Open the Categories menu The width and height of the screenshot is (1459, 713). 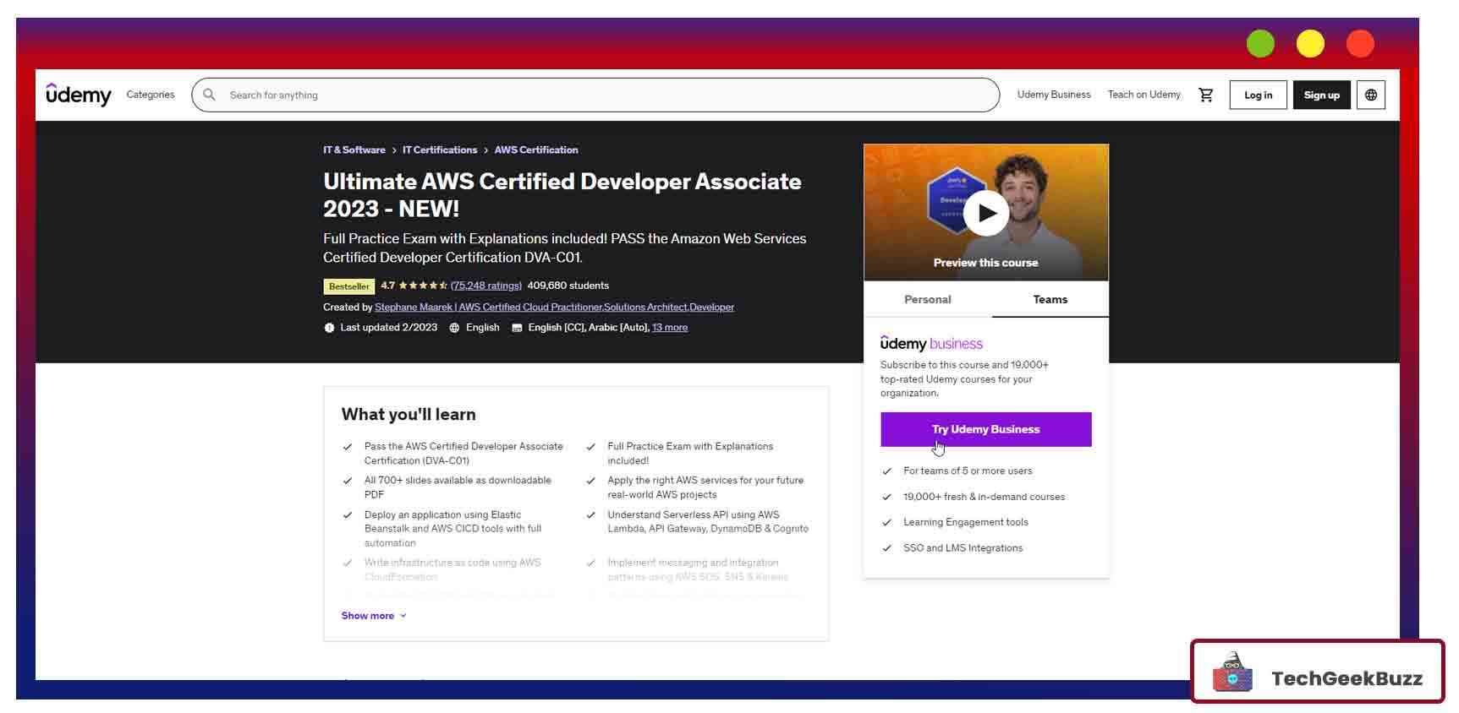[x=151, y=95]
